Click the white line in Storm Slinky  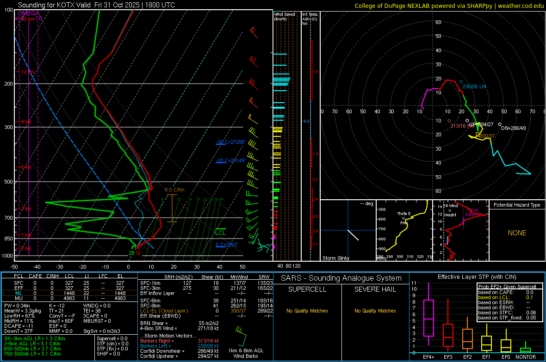click(x=353, y=235)
